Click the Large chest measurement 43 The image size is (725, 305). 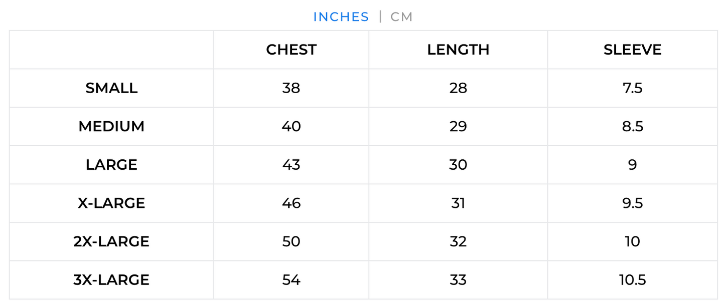pyautogui.click(x=291, y=165)
